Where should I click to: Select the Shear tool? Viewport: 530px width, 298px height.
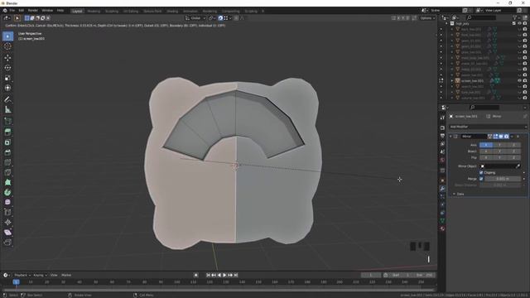coord(7,233)
